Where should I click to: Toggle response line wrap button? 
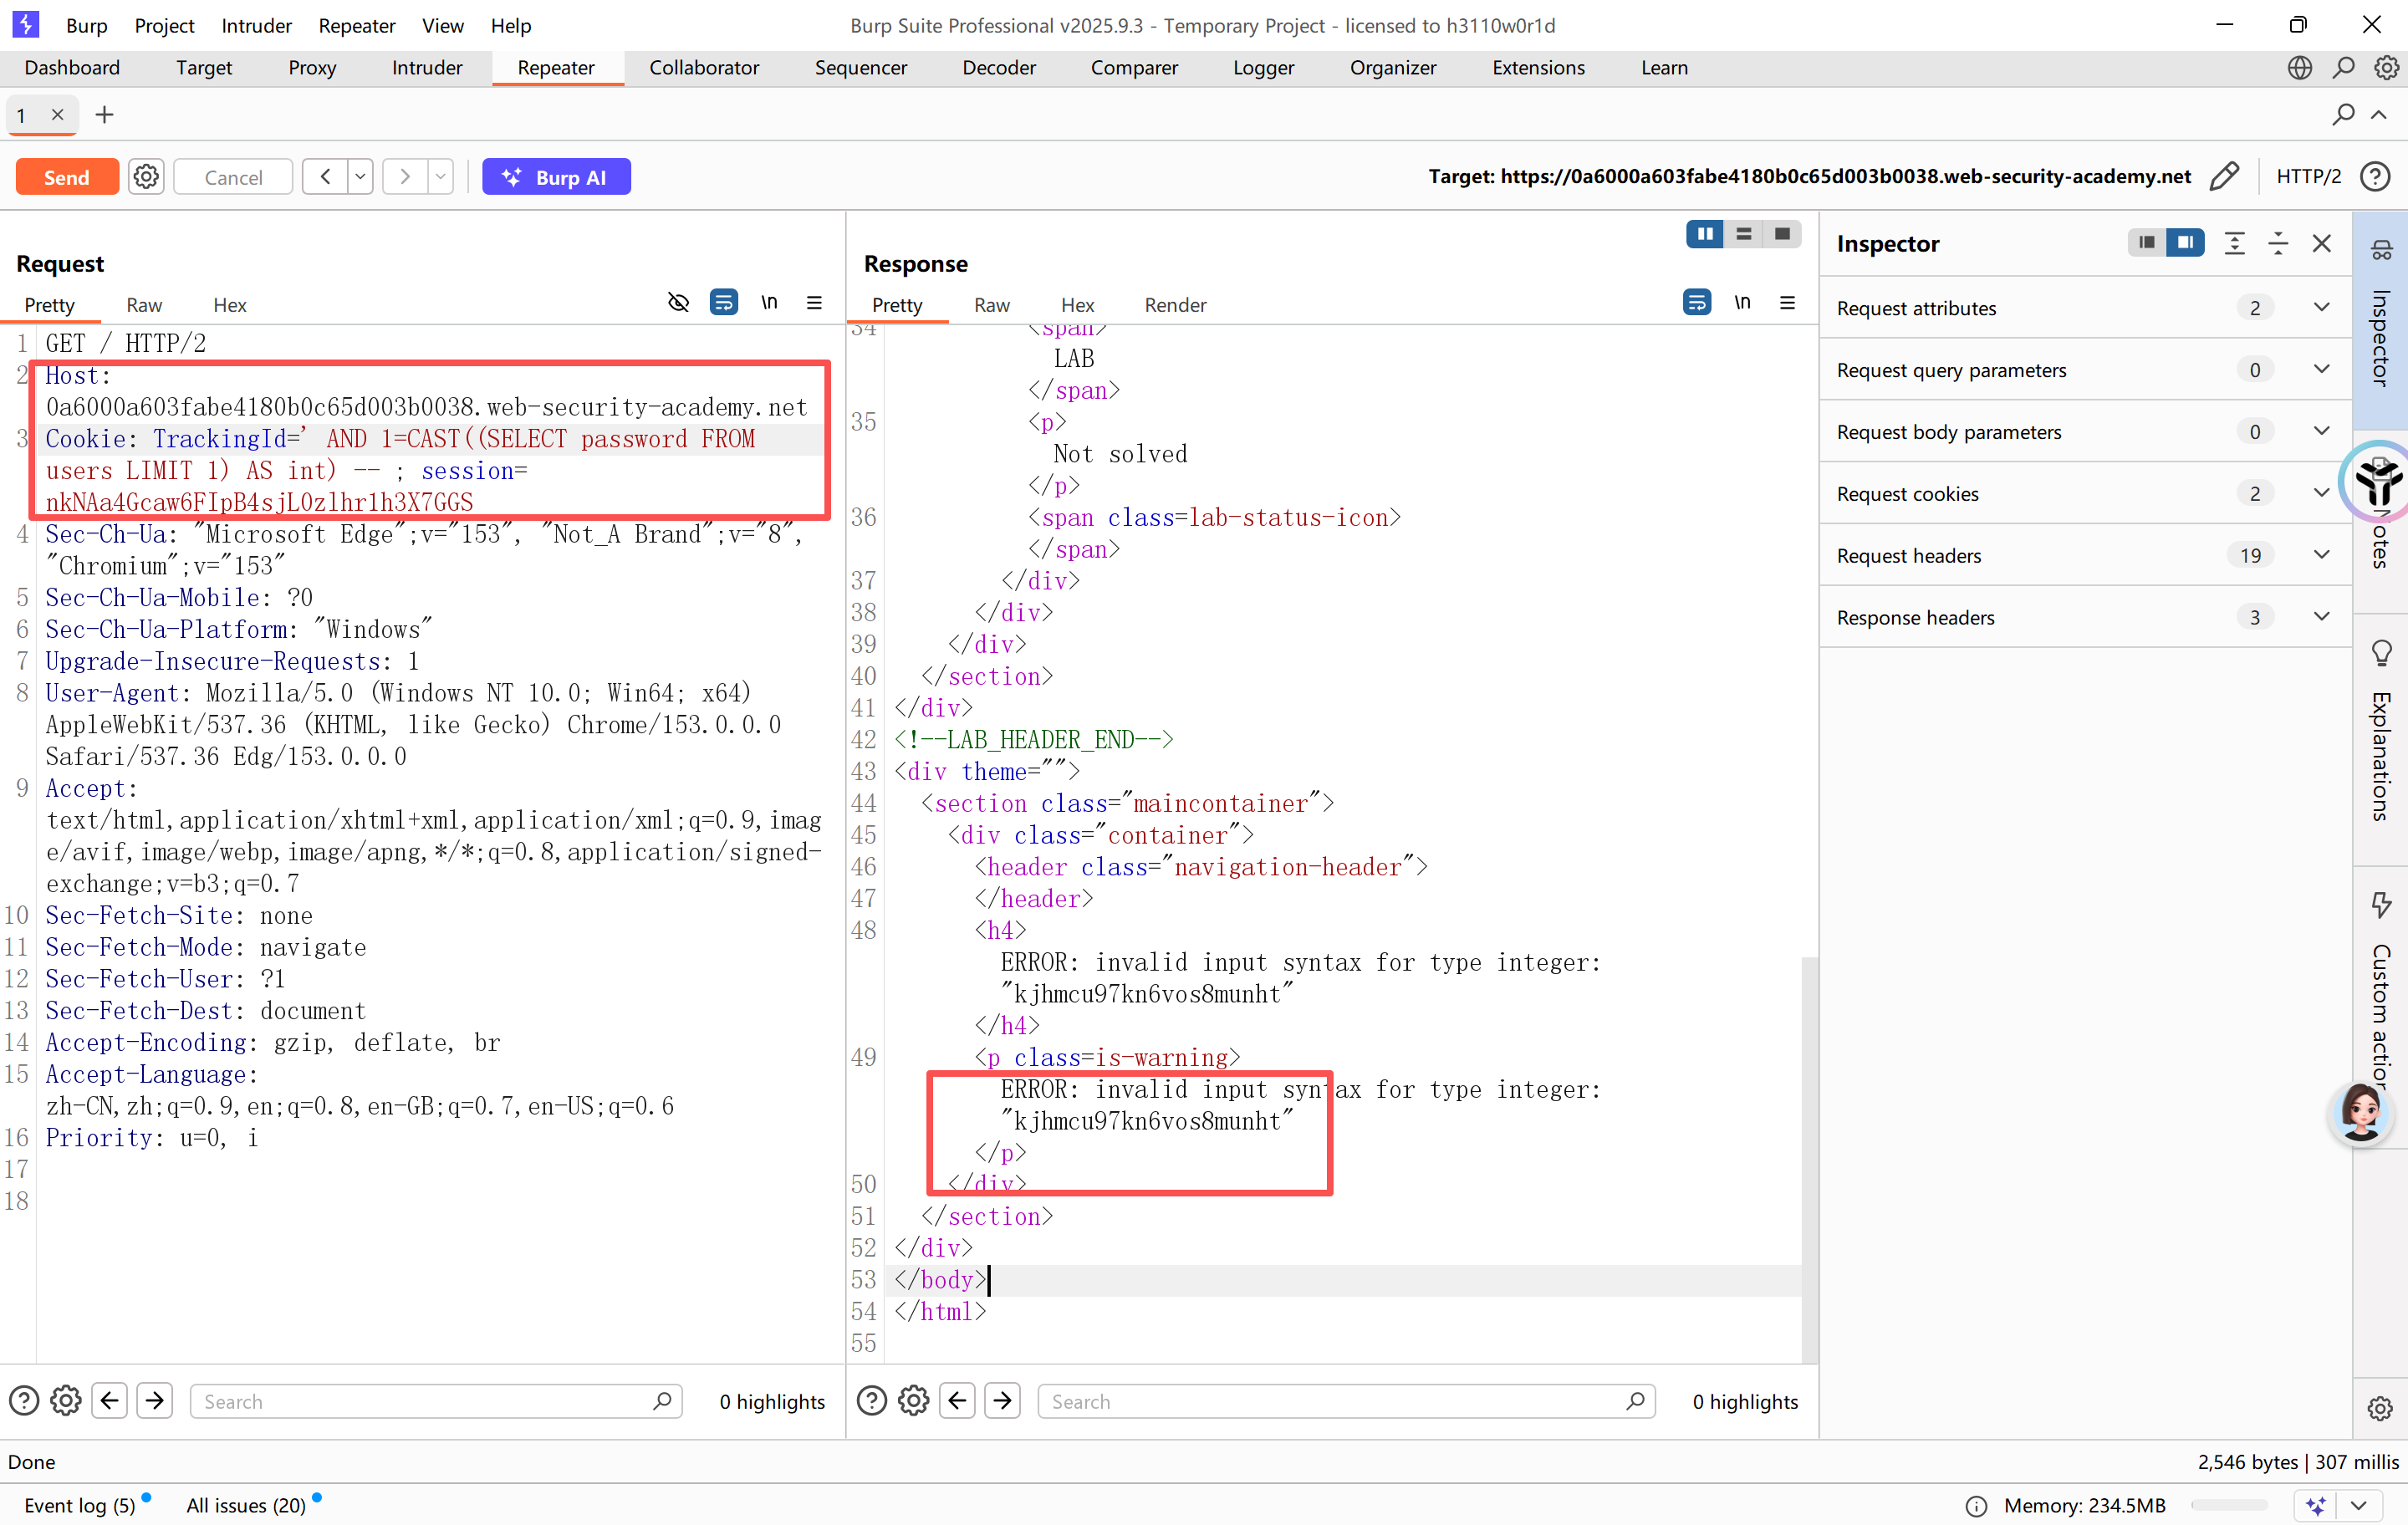pyautogui.click(x=1697, y=302)
